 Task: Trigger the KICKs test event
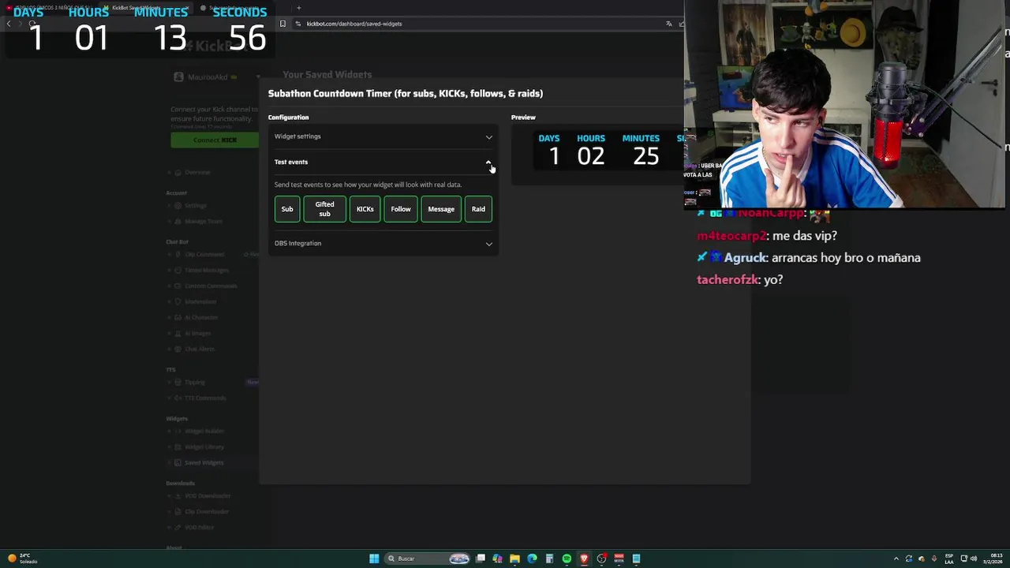click(x=365, y=209)
